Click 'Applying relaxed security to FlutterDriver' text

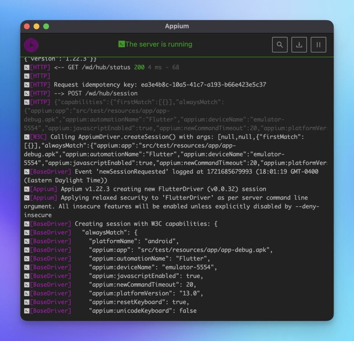click(x=137, y=198)
